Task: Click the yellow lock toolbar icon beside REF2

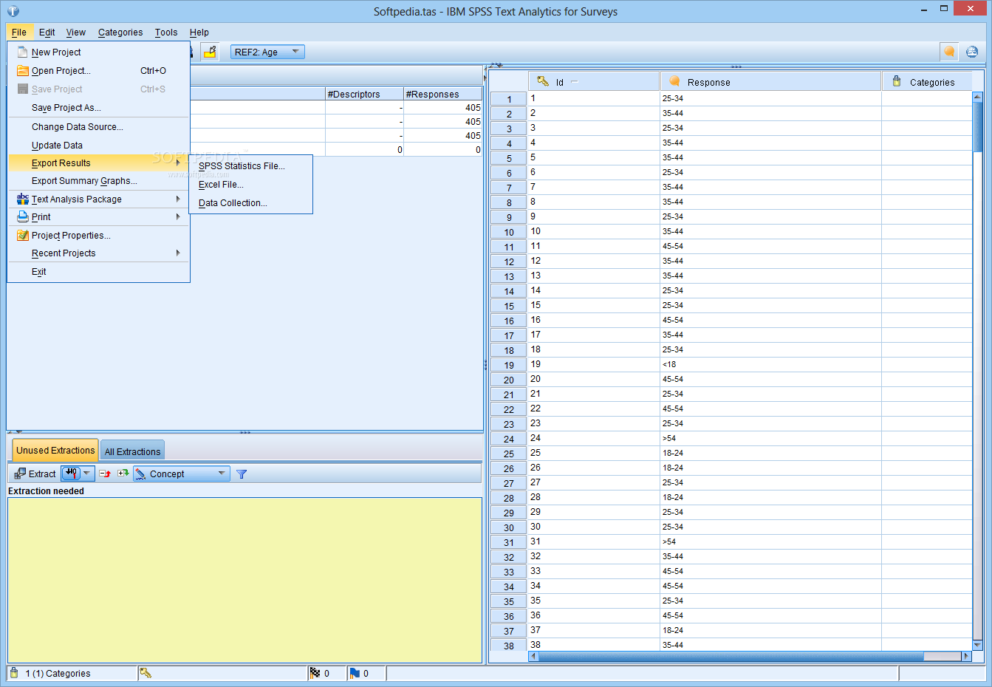Action: (210, 52)
